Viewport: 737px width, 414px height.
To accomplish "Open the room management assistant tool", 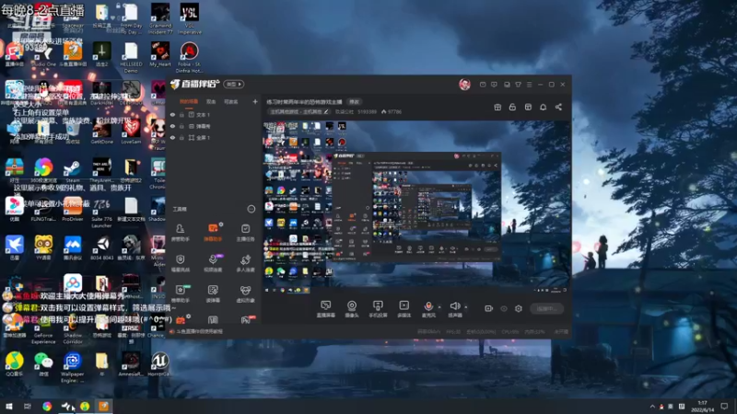I will 180,232.
